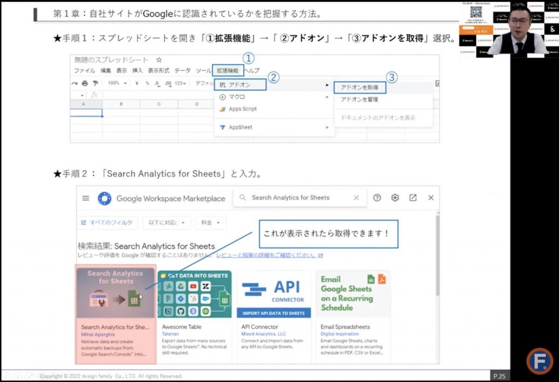Click the Marketplace vertical scrollbar

point(437,255)
